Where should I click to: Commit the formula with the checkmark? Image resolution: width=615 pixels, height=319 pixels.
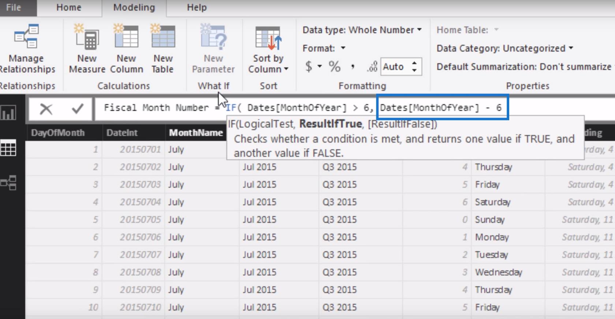pos(77,109)
